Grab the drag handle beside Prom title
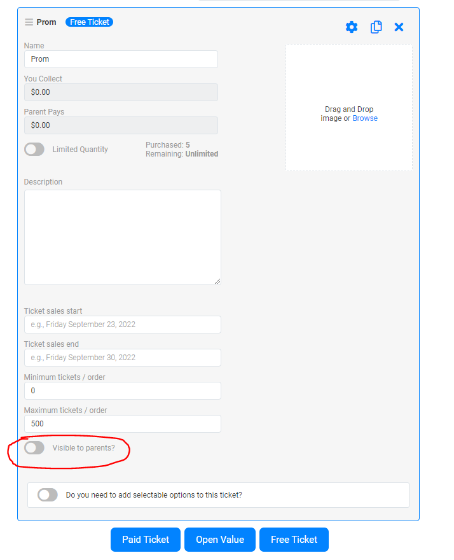Viewport: 454px width, 560px height. [29, 22]
